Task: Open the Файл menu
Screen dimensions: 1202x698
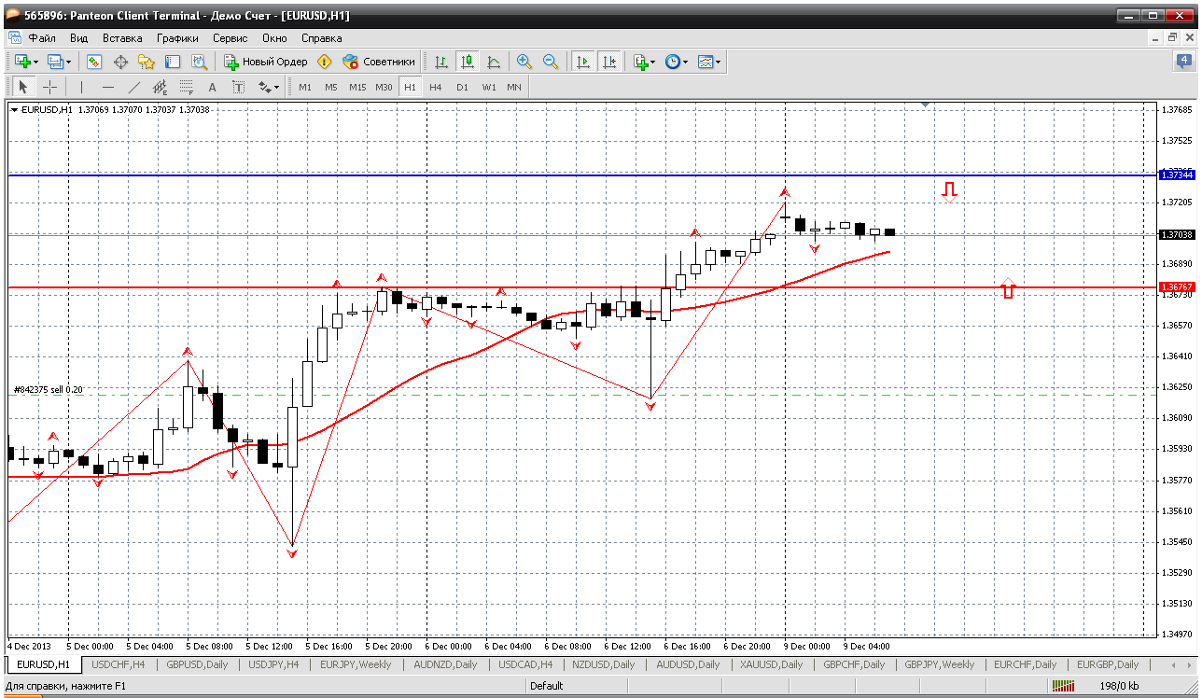Action: (42, 38)
